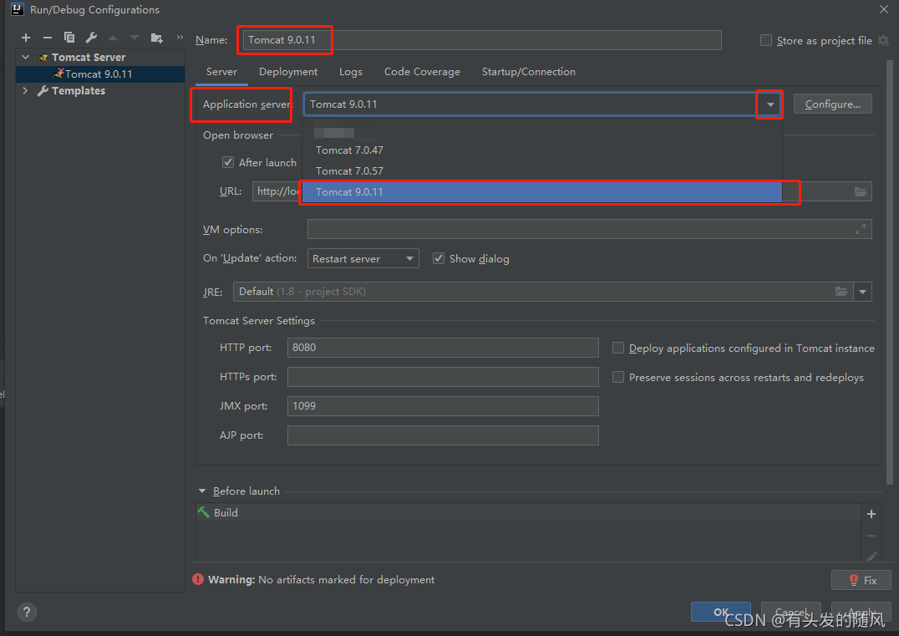Open Application server dropdown arrow
The width and height of the screenshot is (899, 636).
(x=770, y=104)
